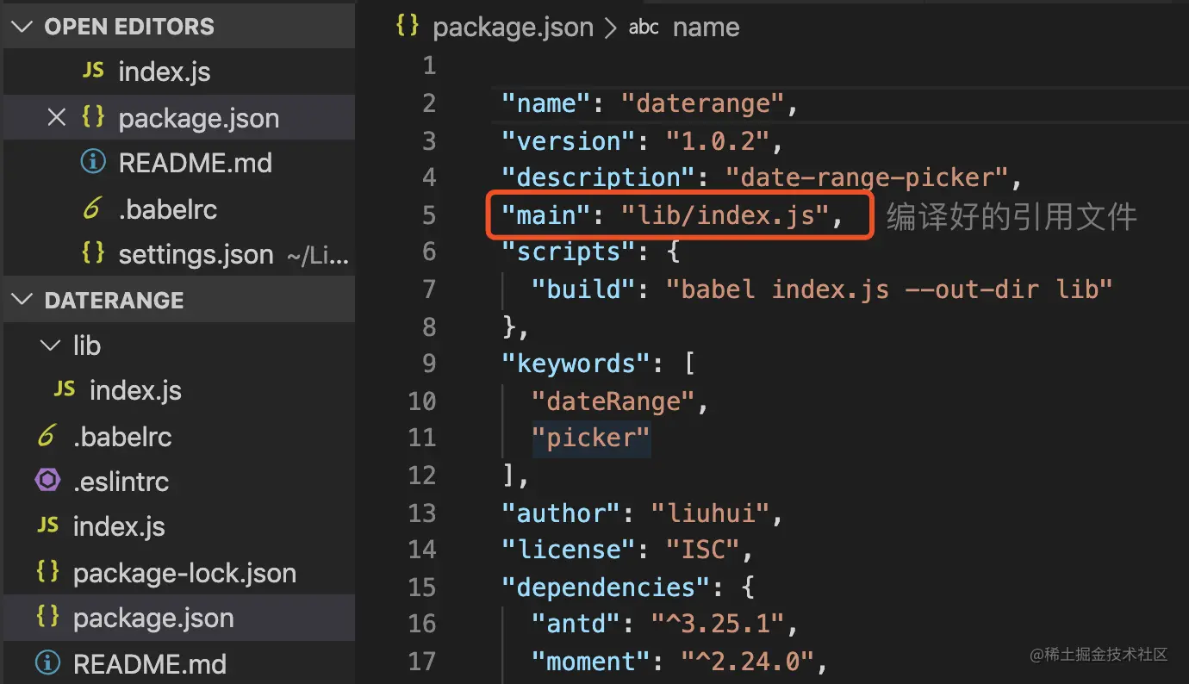Click the moment version "^2.24.0"
The height and width of the screenshot is (684, 1189).
[747, 661]
